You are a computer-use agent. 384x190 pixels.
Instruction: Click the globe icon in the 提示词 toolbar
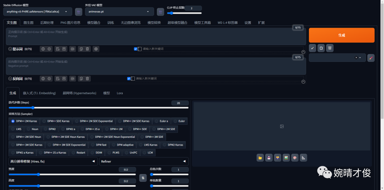click(43, 49)
